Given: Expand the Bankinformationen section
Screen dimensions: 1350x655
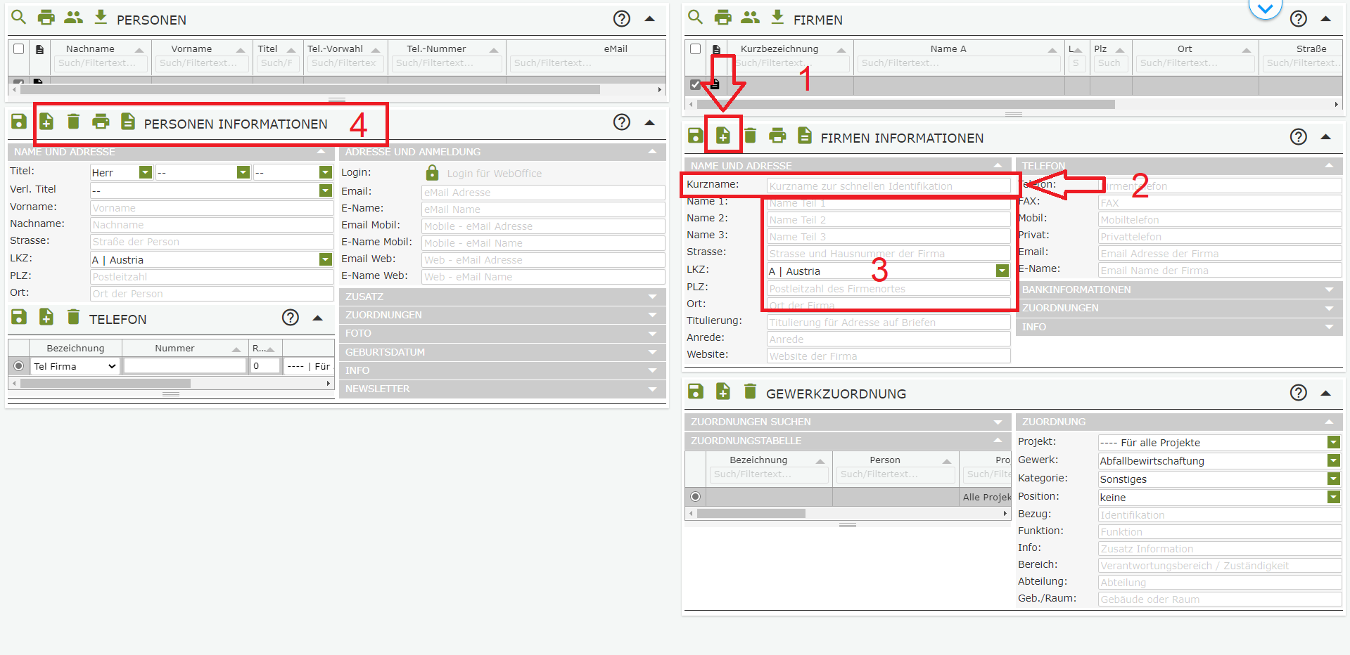Looking at the screenshot, I should point(1180,290).
